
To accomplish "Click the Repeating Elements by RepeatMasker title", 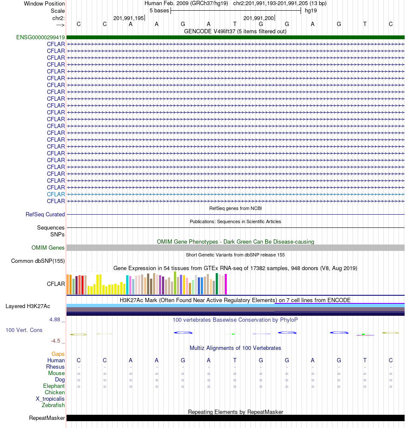I will pos(235,412).
